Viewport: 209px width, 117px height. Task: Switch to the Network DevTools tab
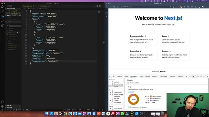pyautogui.click(x=154, y=76)
